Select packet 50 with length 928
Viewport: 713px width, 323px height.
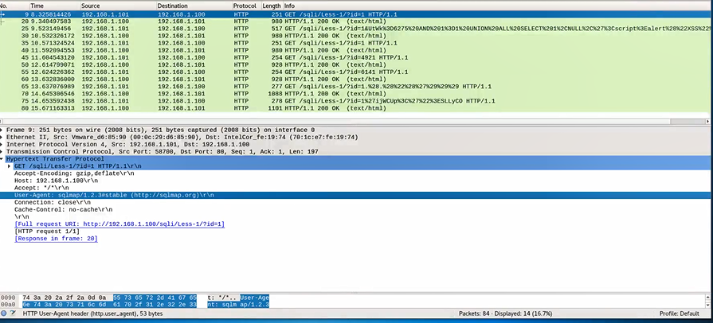pos(355,65)
